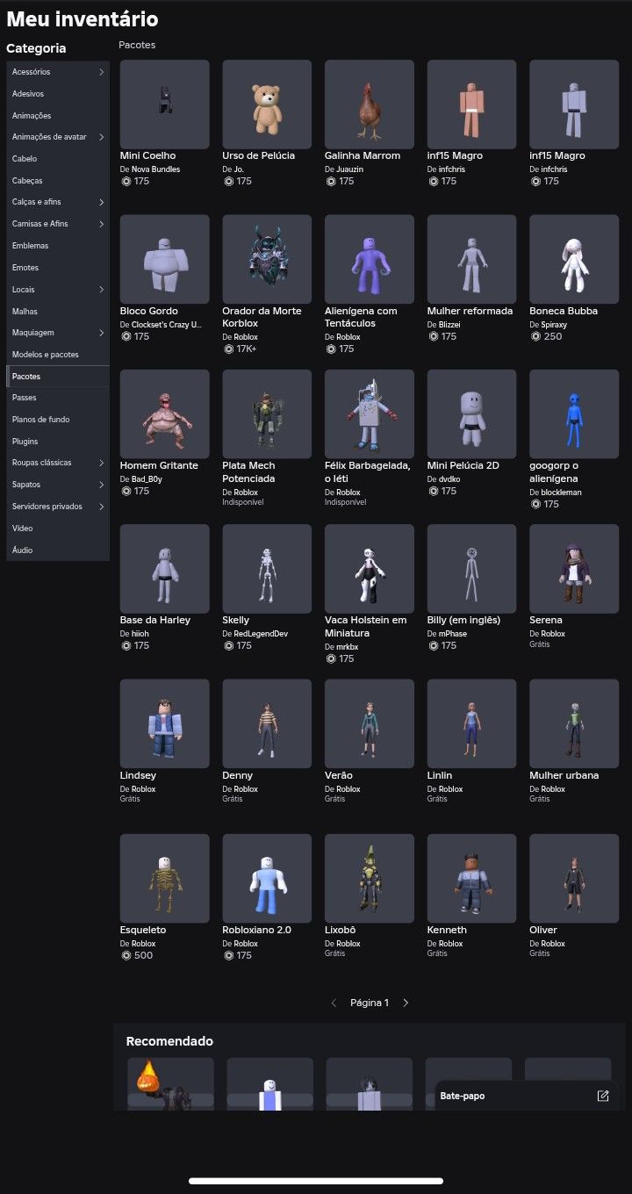Screen dimensions: 632x1194
Task: Go to the previous page arrow
Action: (x=334, y=1003)
